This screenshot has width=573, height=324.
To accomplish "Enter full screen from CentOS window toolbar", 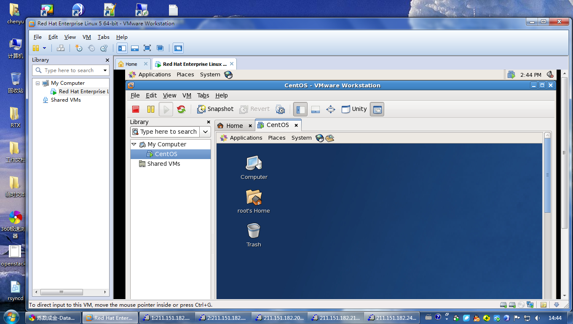I will [x=331, y=109].
